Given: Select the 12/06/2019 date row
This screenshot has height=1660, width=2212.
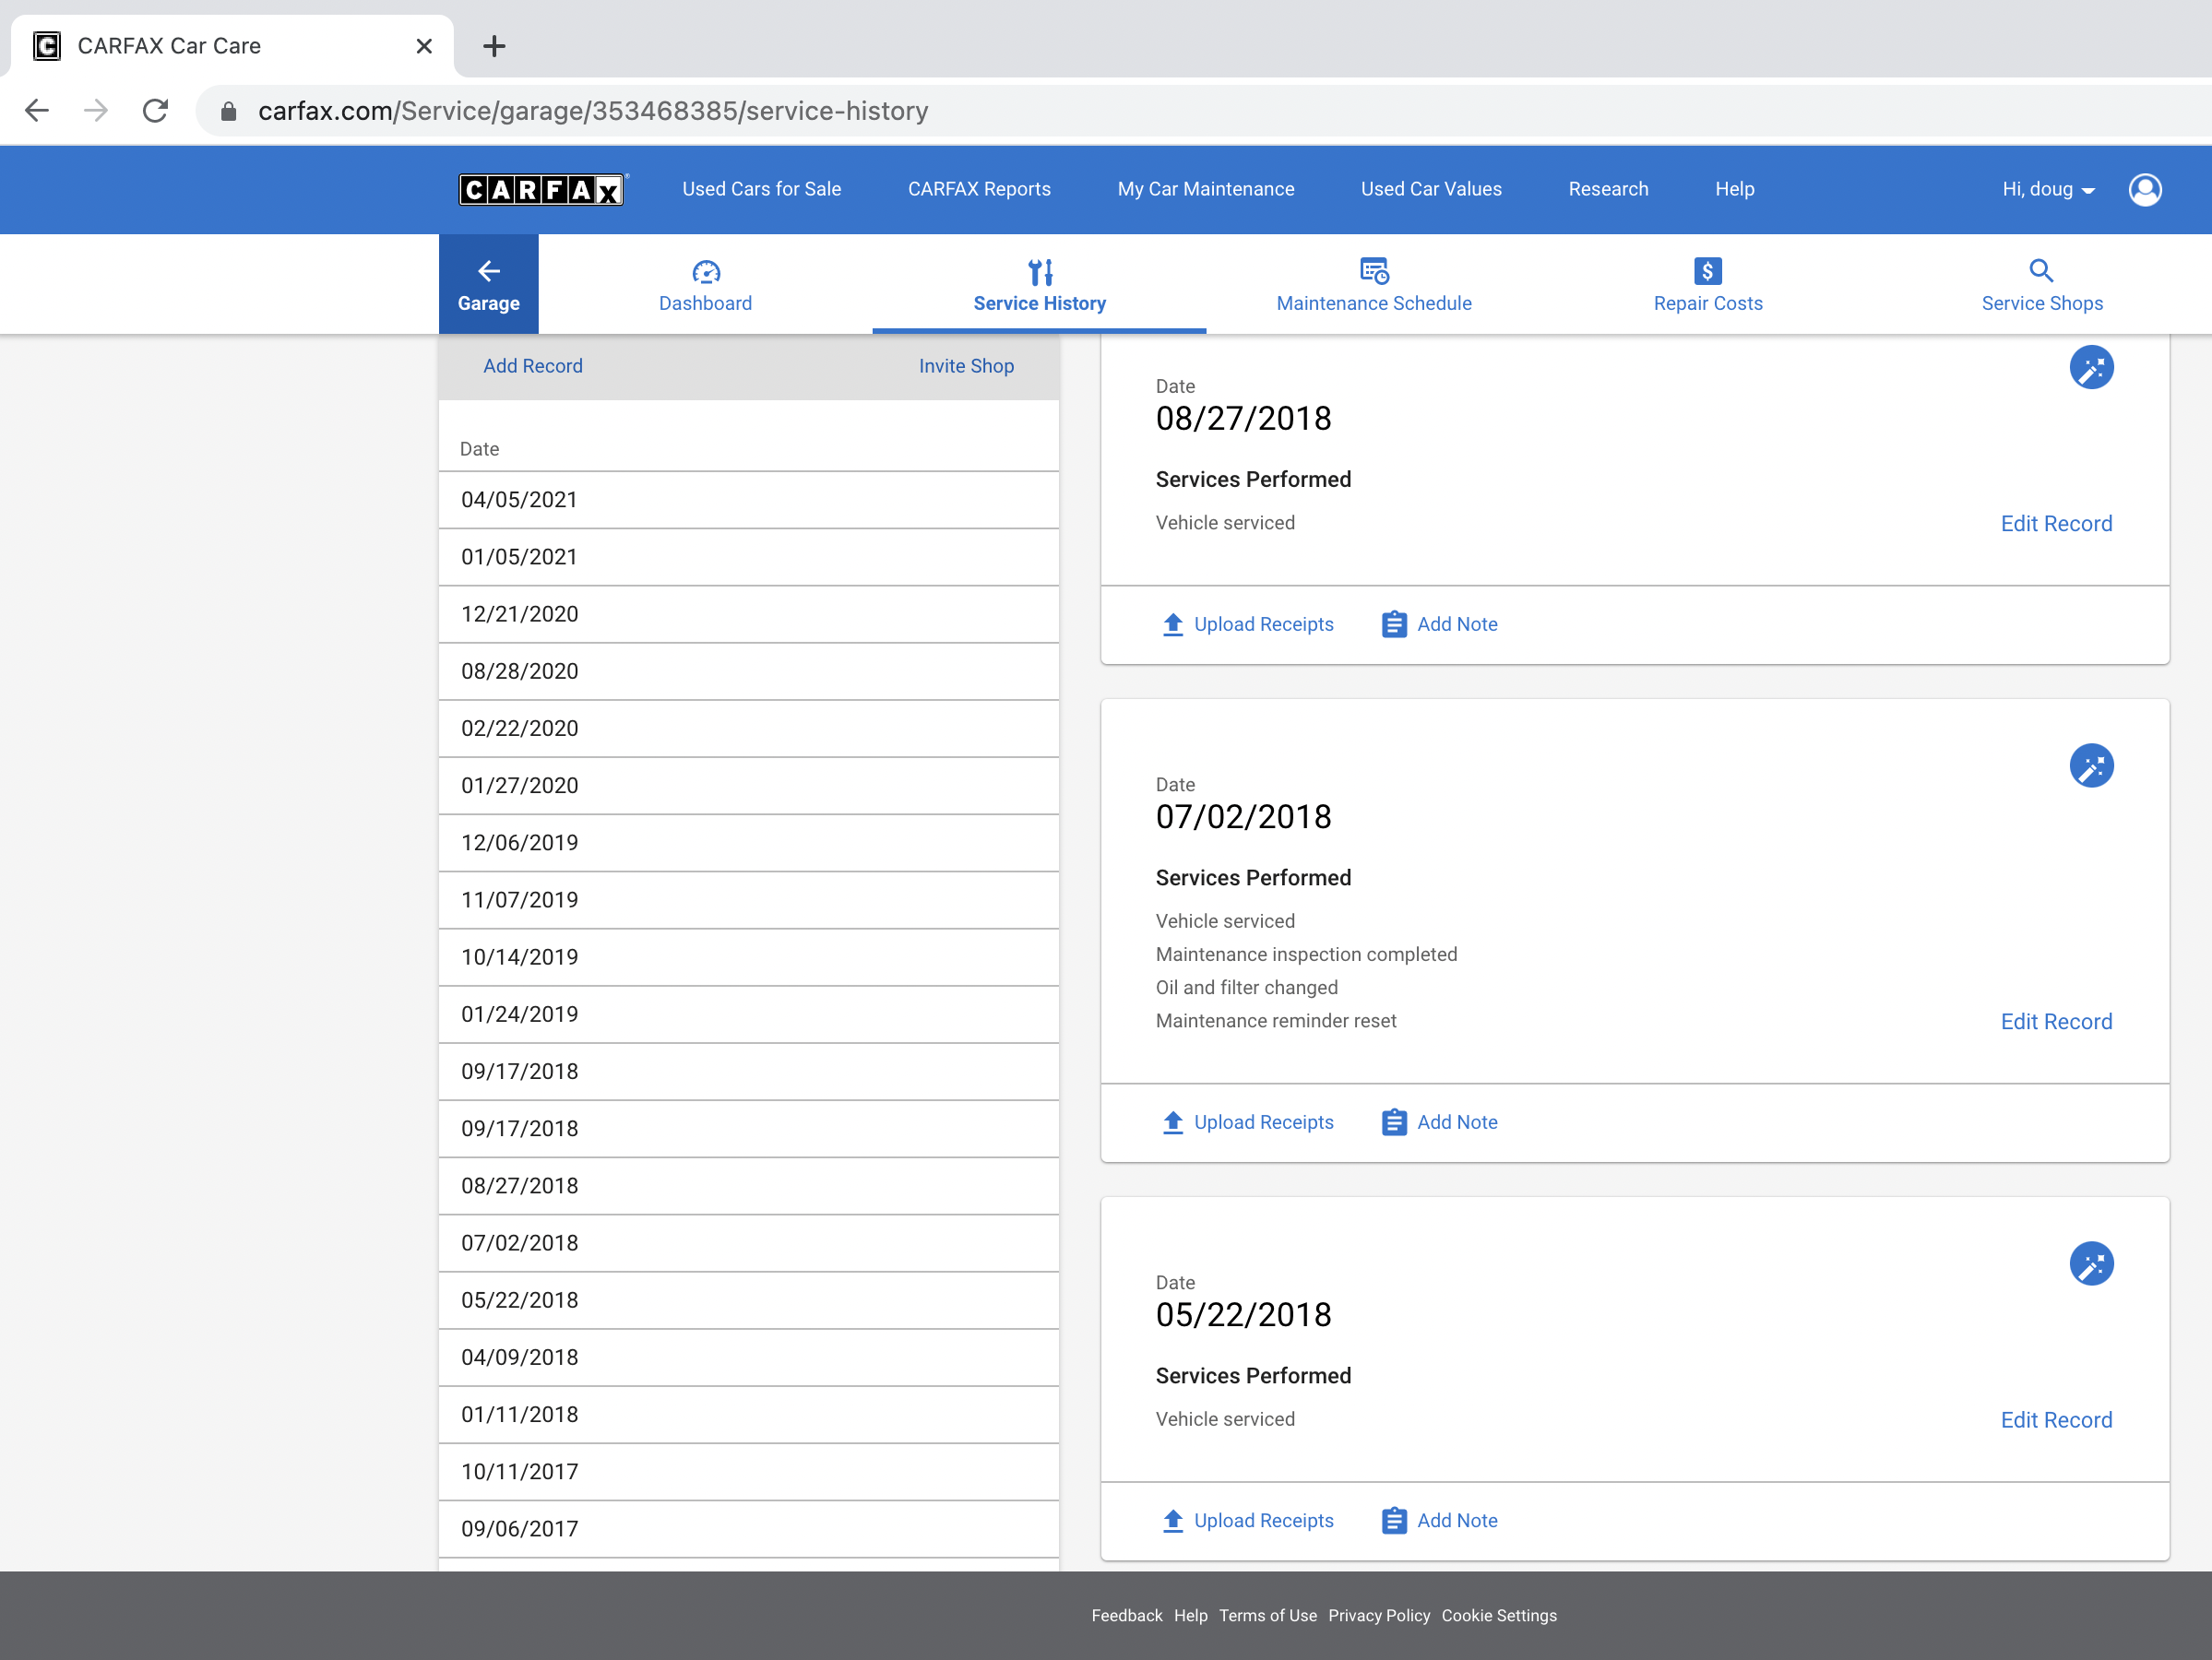Looking at the screenshot, I should [x=748, y=842].
